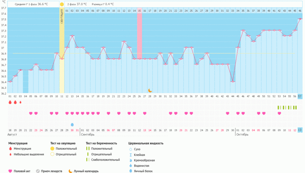Click the Яичный белок drop icon in legend
305x173 pixels.
coord(131,171)
